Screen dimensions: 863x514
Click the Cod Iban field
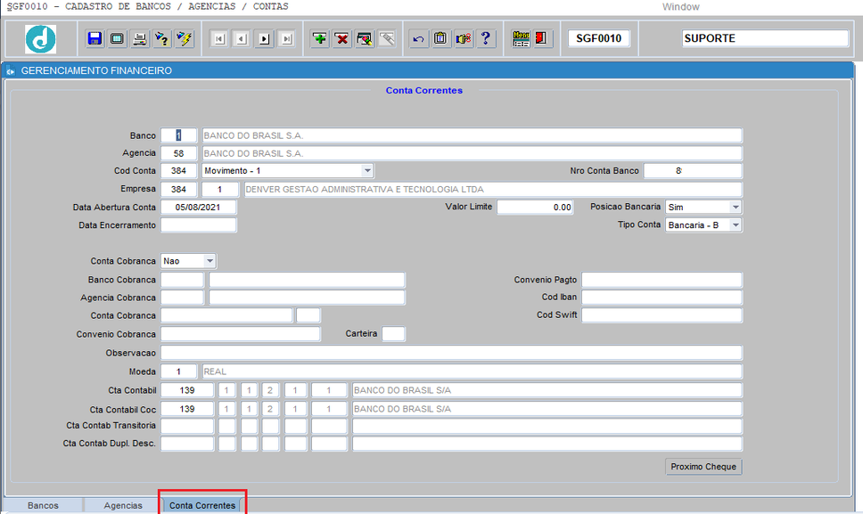[x=662, y=298]
